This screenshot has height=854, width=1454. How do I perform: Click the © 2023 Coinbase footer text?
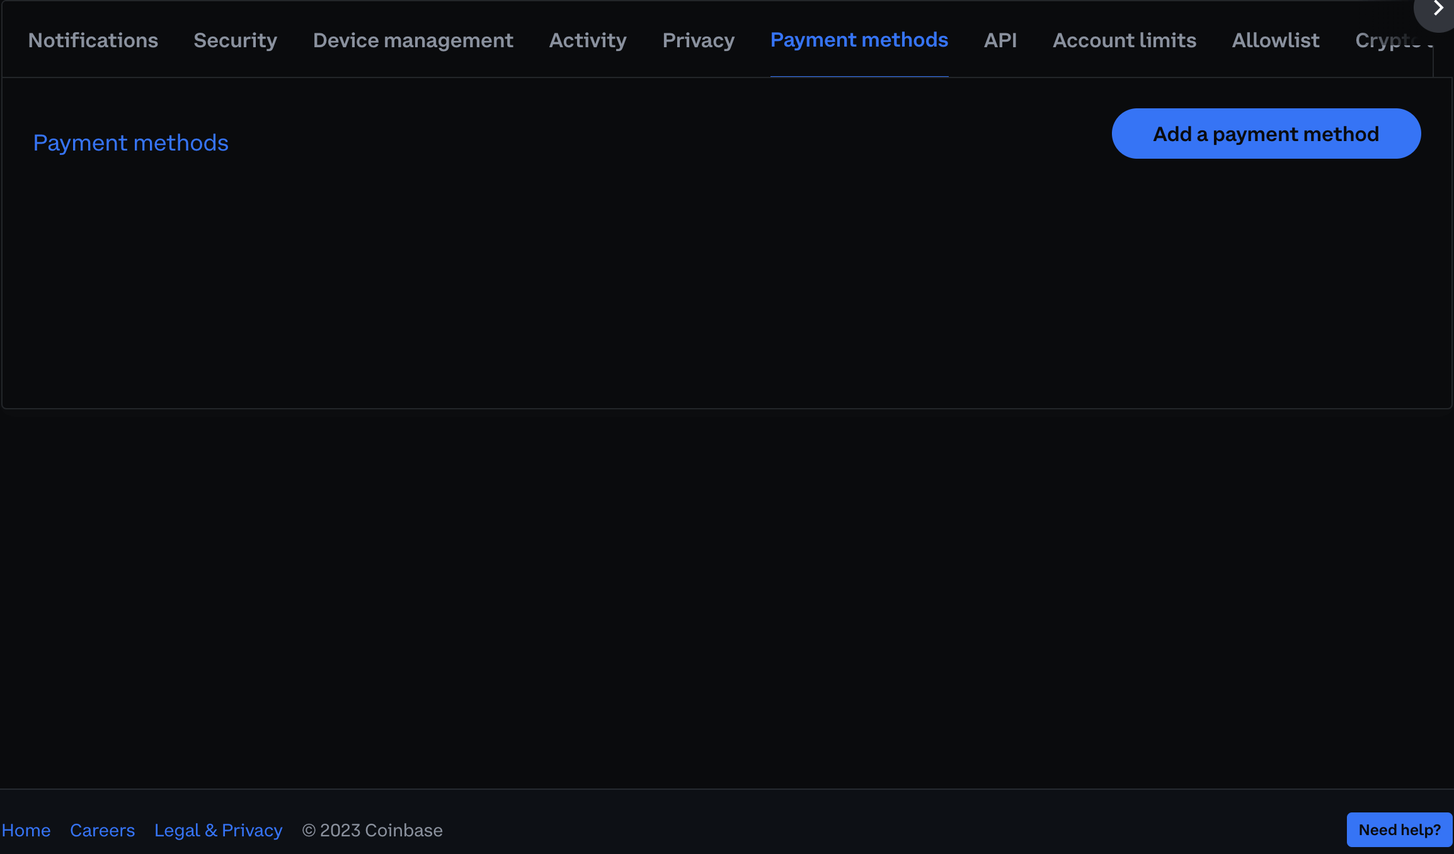[372, 830]
